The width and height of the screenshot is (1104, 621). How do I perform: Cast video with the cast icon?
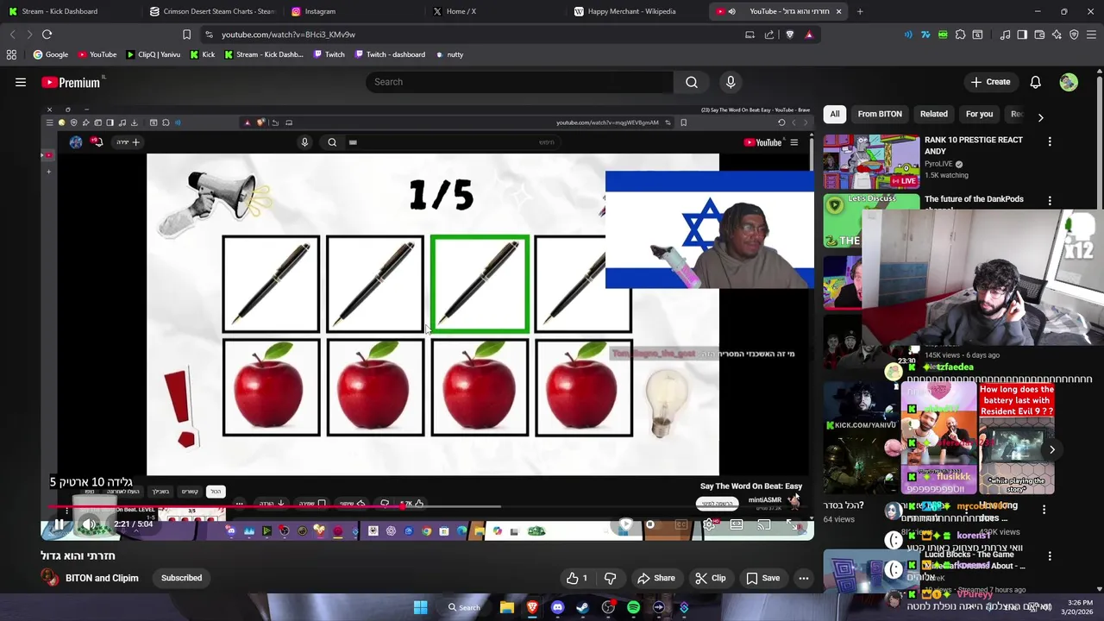pos(764,524)
